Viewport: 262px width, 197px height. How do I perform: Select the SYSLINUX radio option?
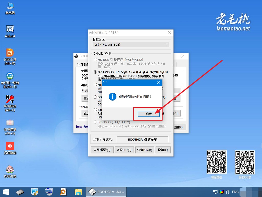pyautogui.click(x=95, y=110)
